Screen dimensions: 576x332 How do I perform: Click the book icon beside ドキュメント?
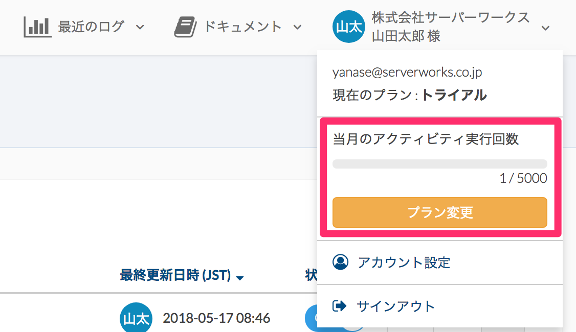click(185, 27)
